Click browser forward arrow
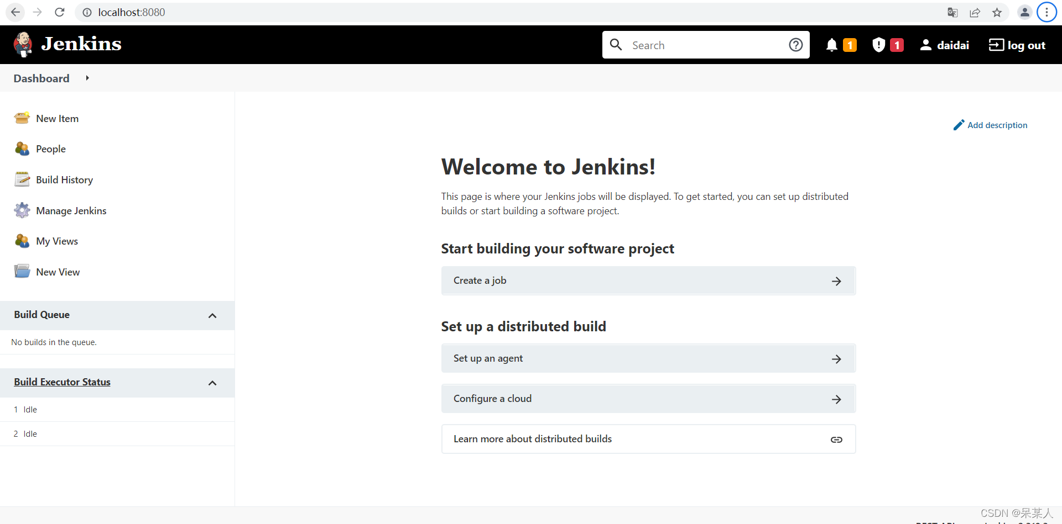The image size is (1062, 524). (38, 12)
